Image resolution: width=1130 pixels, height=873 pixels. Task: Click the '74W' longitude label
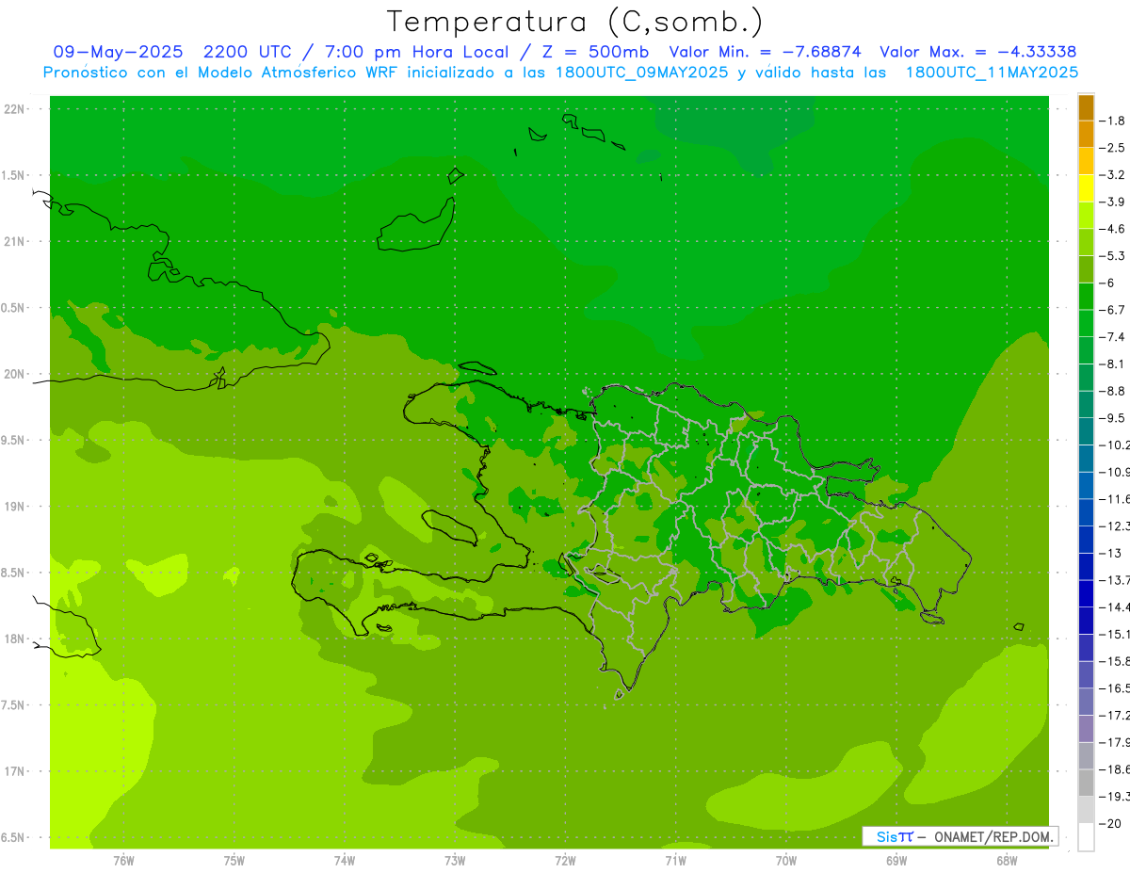[345, 860]
